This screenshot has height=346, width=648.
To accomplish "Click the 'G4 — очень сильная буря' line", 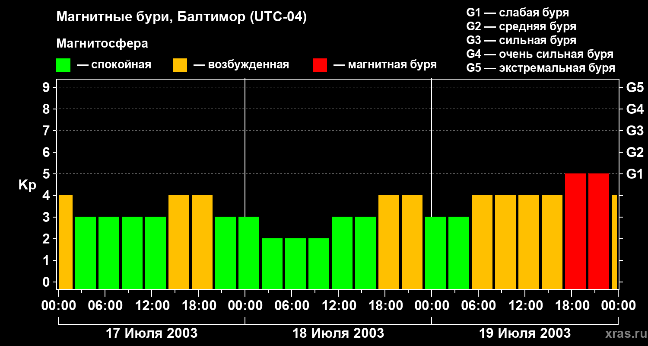I will pos(540,54).
